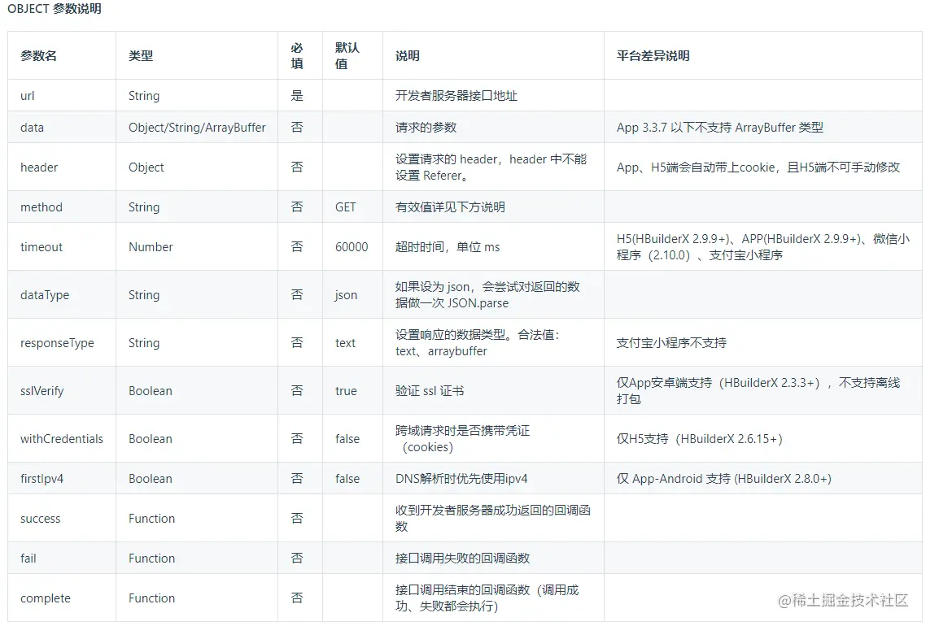Click the complete parameter name cell
This screenshot has height=626, width=926.
click(x=46, y=598)
